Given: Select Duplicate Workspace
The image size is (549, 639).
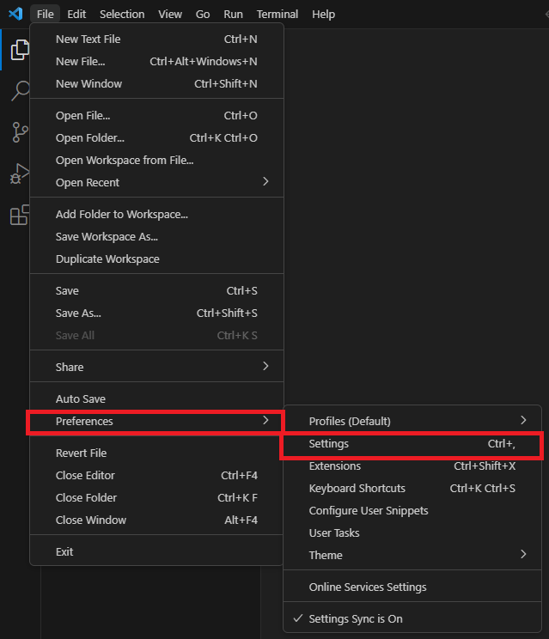Looking at the screenshot, I should (156, 259).
